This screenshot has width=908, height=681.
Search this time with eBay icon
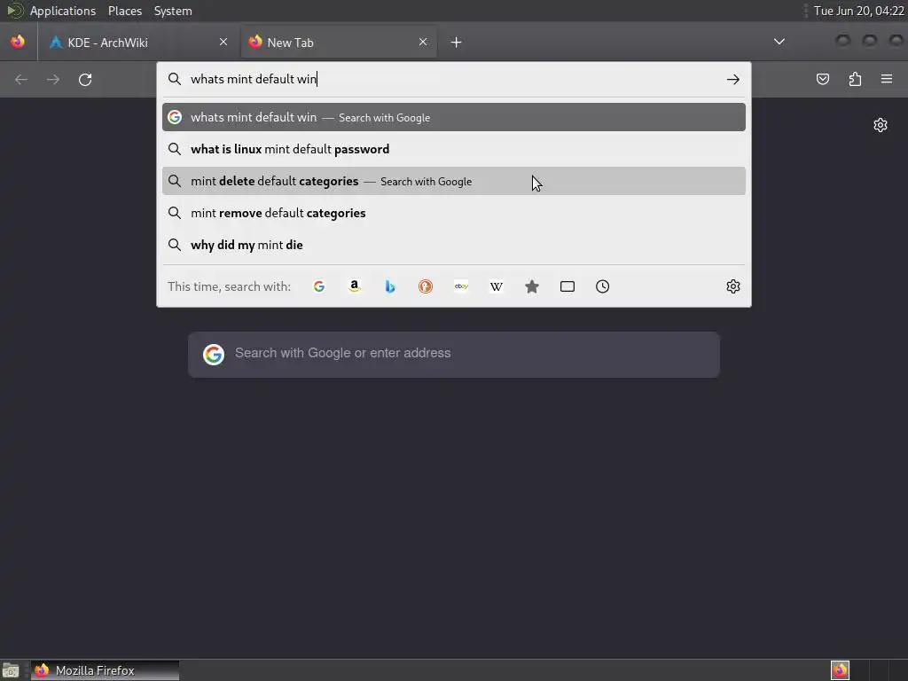[x=461, y=286]
